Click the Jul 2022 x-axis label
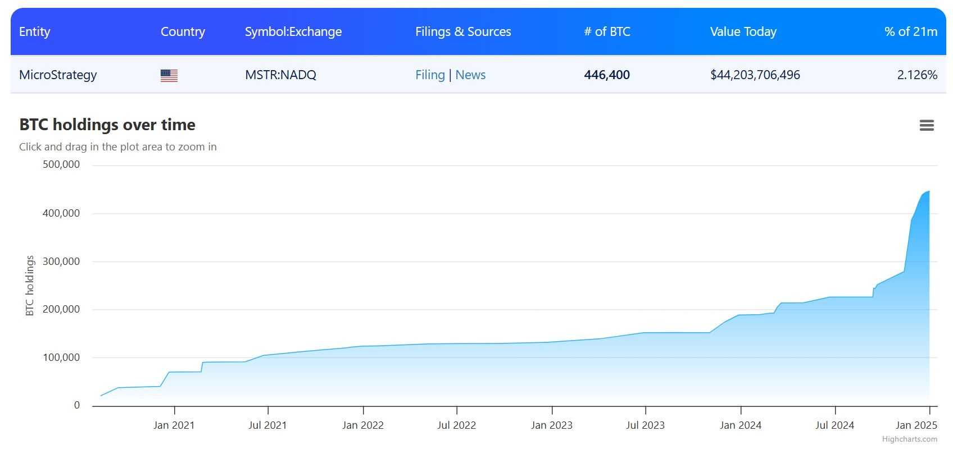The height and width of the screenshot is (463, 953). tap(457, 425)
